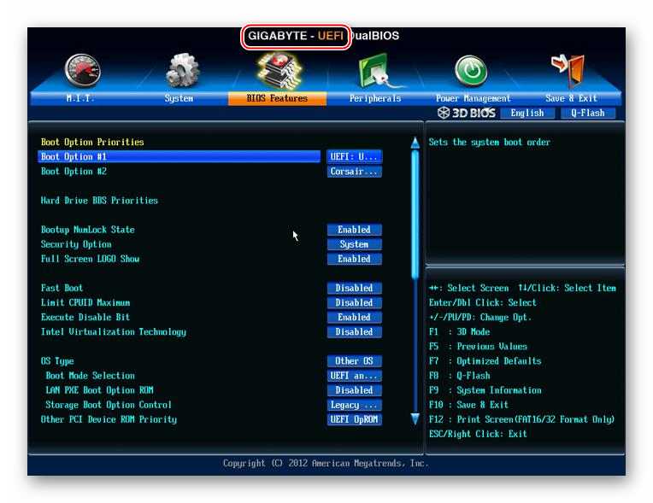
Task: Select Other PCI Device ROM Priority label
Action: (109, 419)
